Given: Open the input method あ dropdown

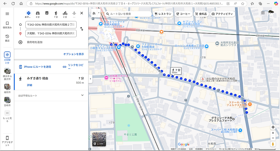Looking at the screenshot, I should pyautogui.click(x=99, y=13).
